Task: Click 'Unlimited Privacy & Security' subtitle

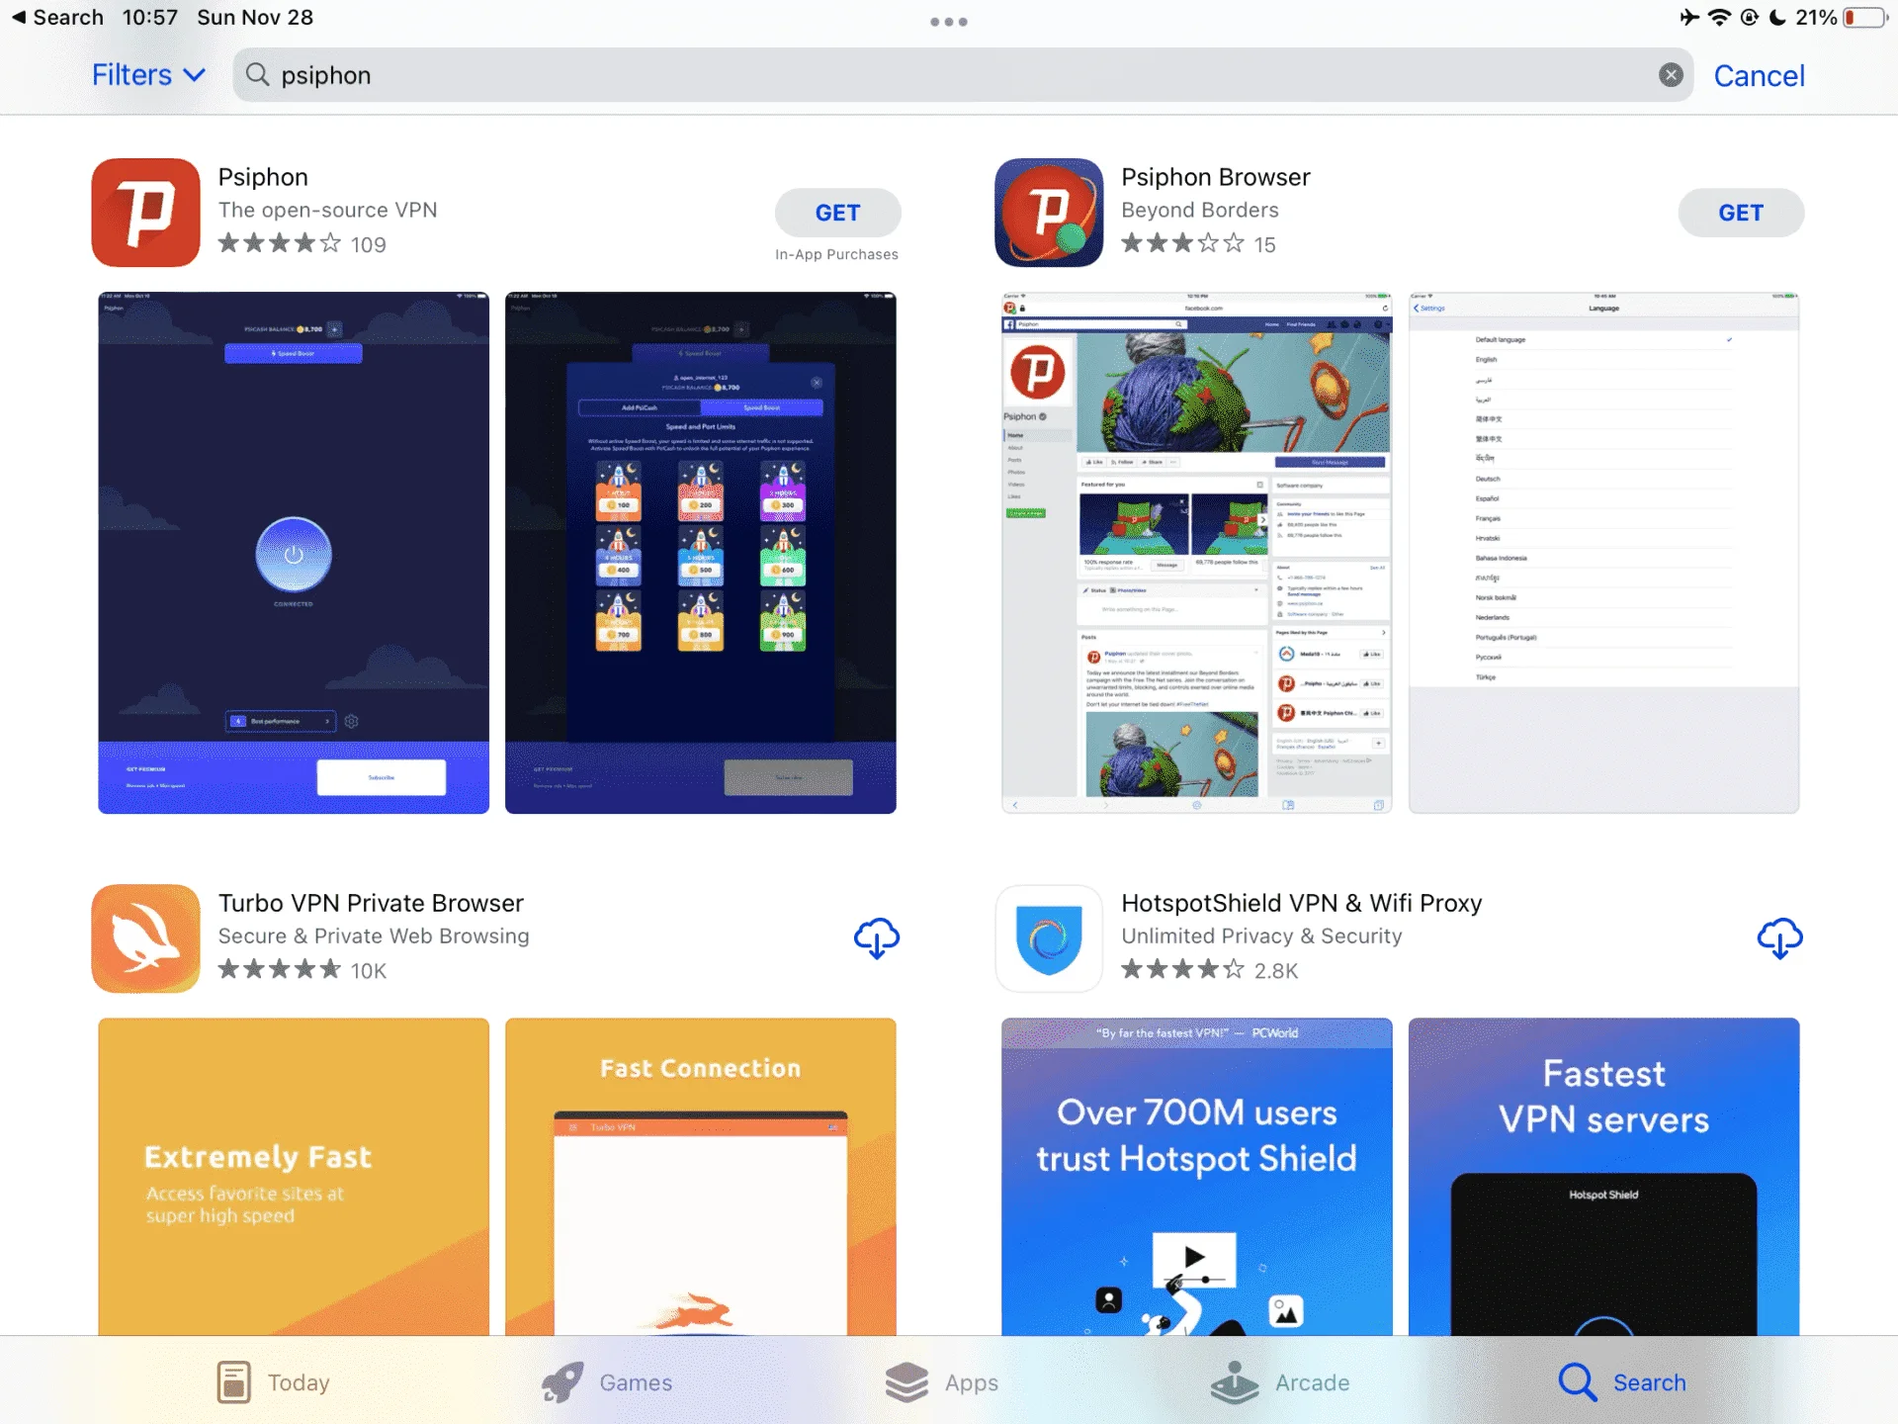Action: coord(1261,935)
